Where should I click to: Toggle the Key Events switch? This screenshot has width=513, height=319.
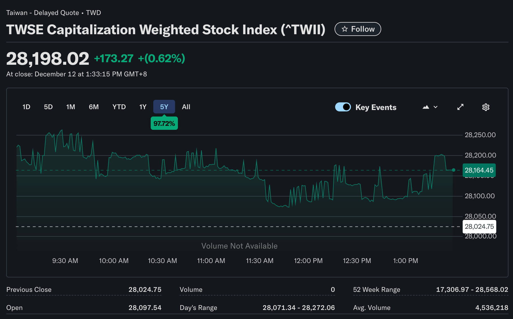click(x=343, y=107)
